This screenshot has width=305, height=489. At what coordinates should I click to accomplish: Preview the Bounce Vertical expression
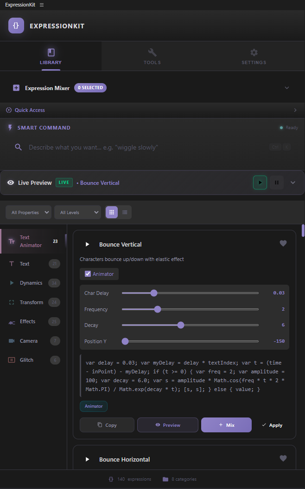[168, 425]
